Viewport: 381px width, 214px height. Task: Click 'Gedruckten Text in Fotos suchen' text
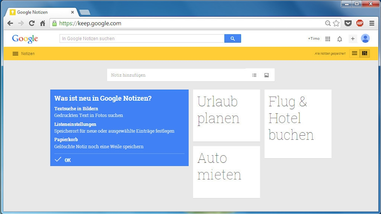pos(89,116)
